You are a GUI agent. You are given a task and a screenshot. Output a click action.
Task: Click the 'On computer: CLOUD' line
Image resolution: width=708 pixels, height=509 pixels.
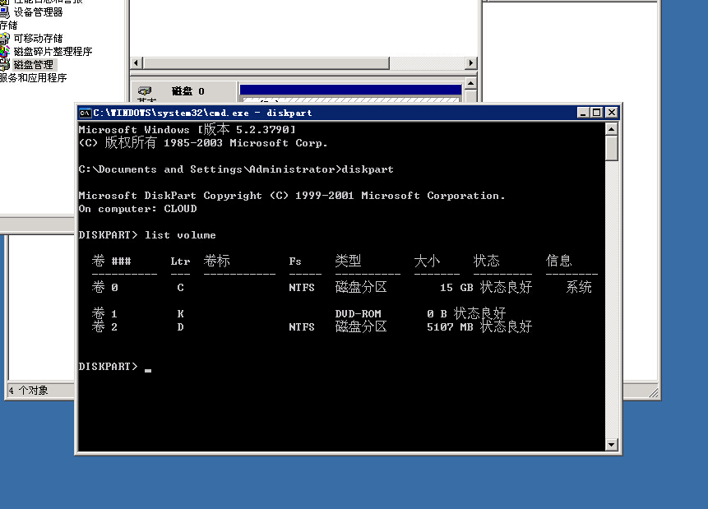point(137,209)
